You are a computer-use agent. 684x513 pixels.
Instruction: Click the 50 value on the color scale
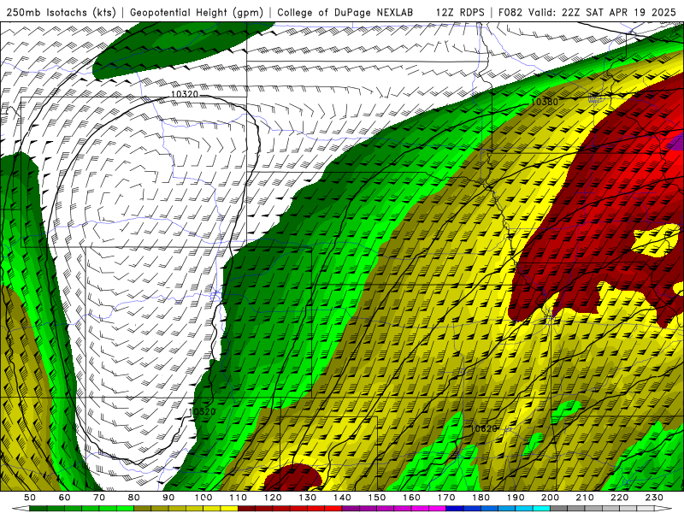pyautogui.click(x=30, y=498)
